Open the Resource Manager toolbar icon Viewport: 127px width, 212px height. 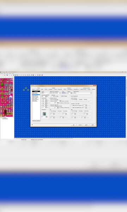click(30, 75)
